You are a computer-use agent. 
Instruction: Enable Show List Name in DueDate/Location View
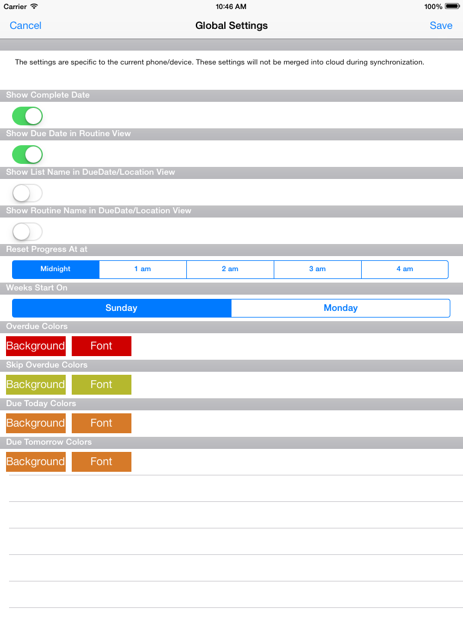point(27,193)
